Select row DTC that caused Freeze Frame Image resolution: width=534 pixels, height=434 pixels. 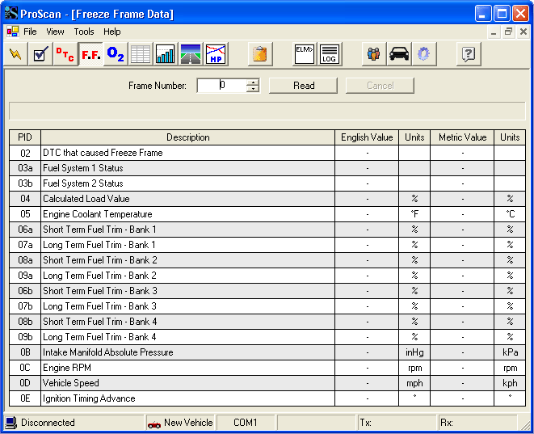267,153
